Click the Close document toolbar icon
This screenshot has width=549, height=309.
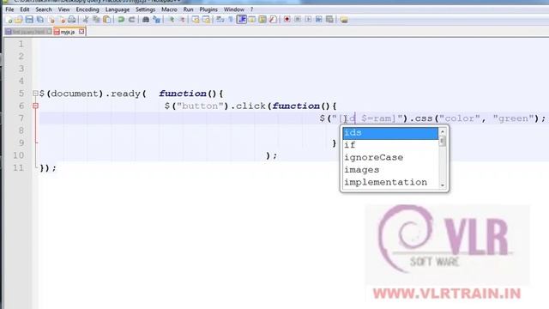51,20
